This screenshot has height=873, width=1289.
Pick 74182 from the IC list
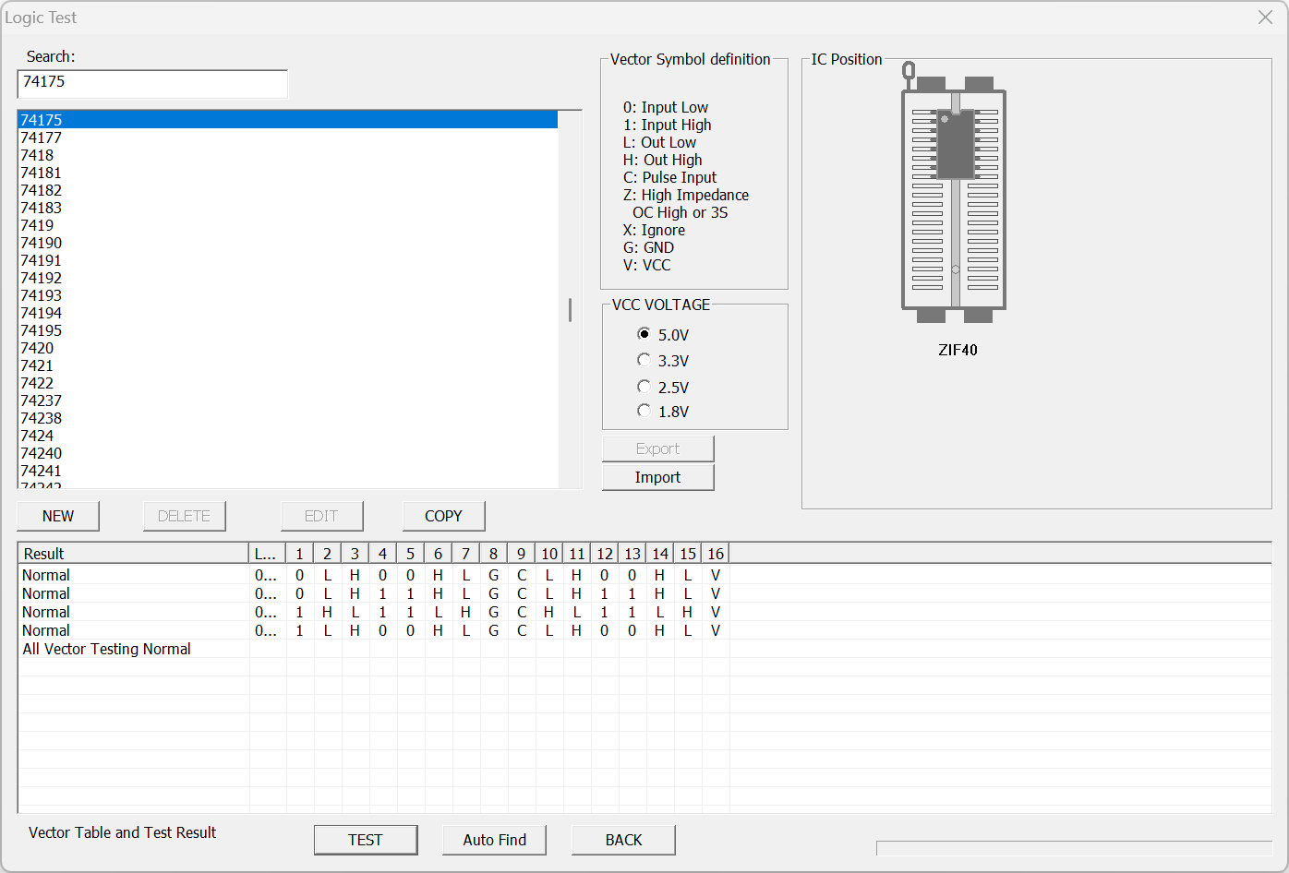288,190
